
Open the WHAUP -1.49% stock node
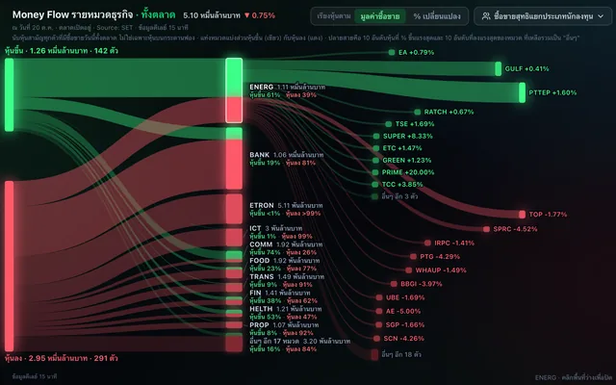436,270
